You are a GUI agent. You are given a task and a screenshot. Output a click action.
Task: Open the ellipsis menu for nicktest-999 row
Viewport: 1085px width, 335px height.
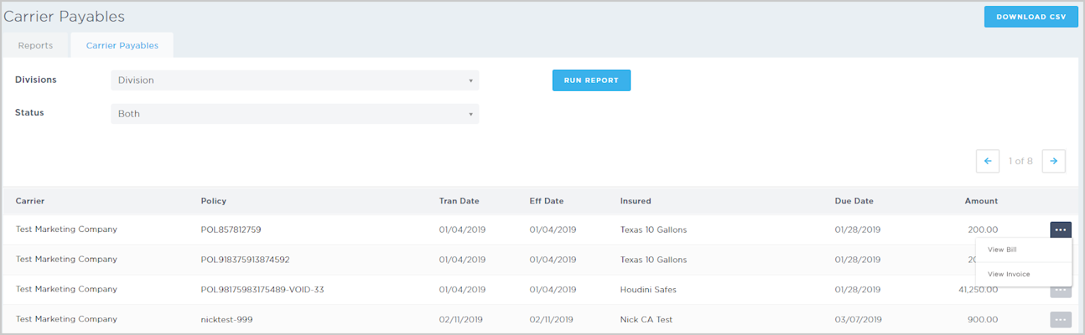tap(1061, 319)
